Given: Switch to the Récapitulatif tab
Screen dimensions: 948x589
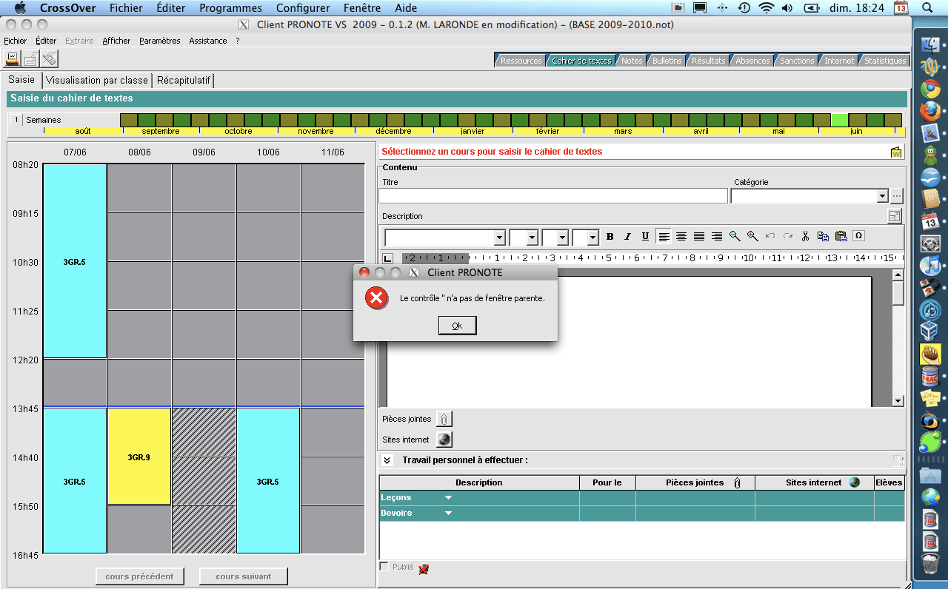Looking at the screenshot, I should click(184, 80).
